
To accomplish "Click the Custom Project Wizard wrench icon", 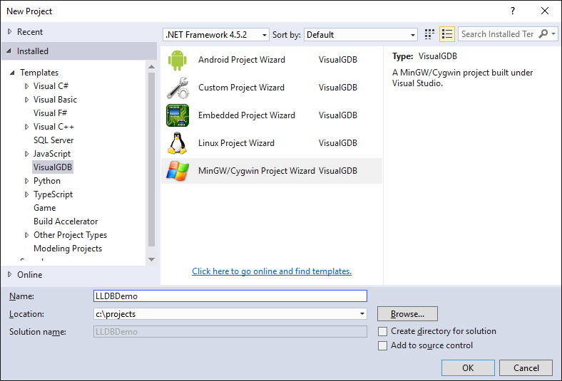I will (x=178, y=88).
